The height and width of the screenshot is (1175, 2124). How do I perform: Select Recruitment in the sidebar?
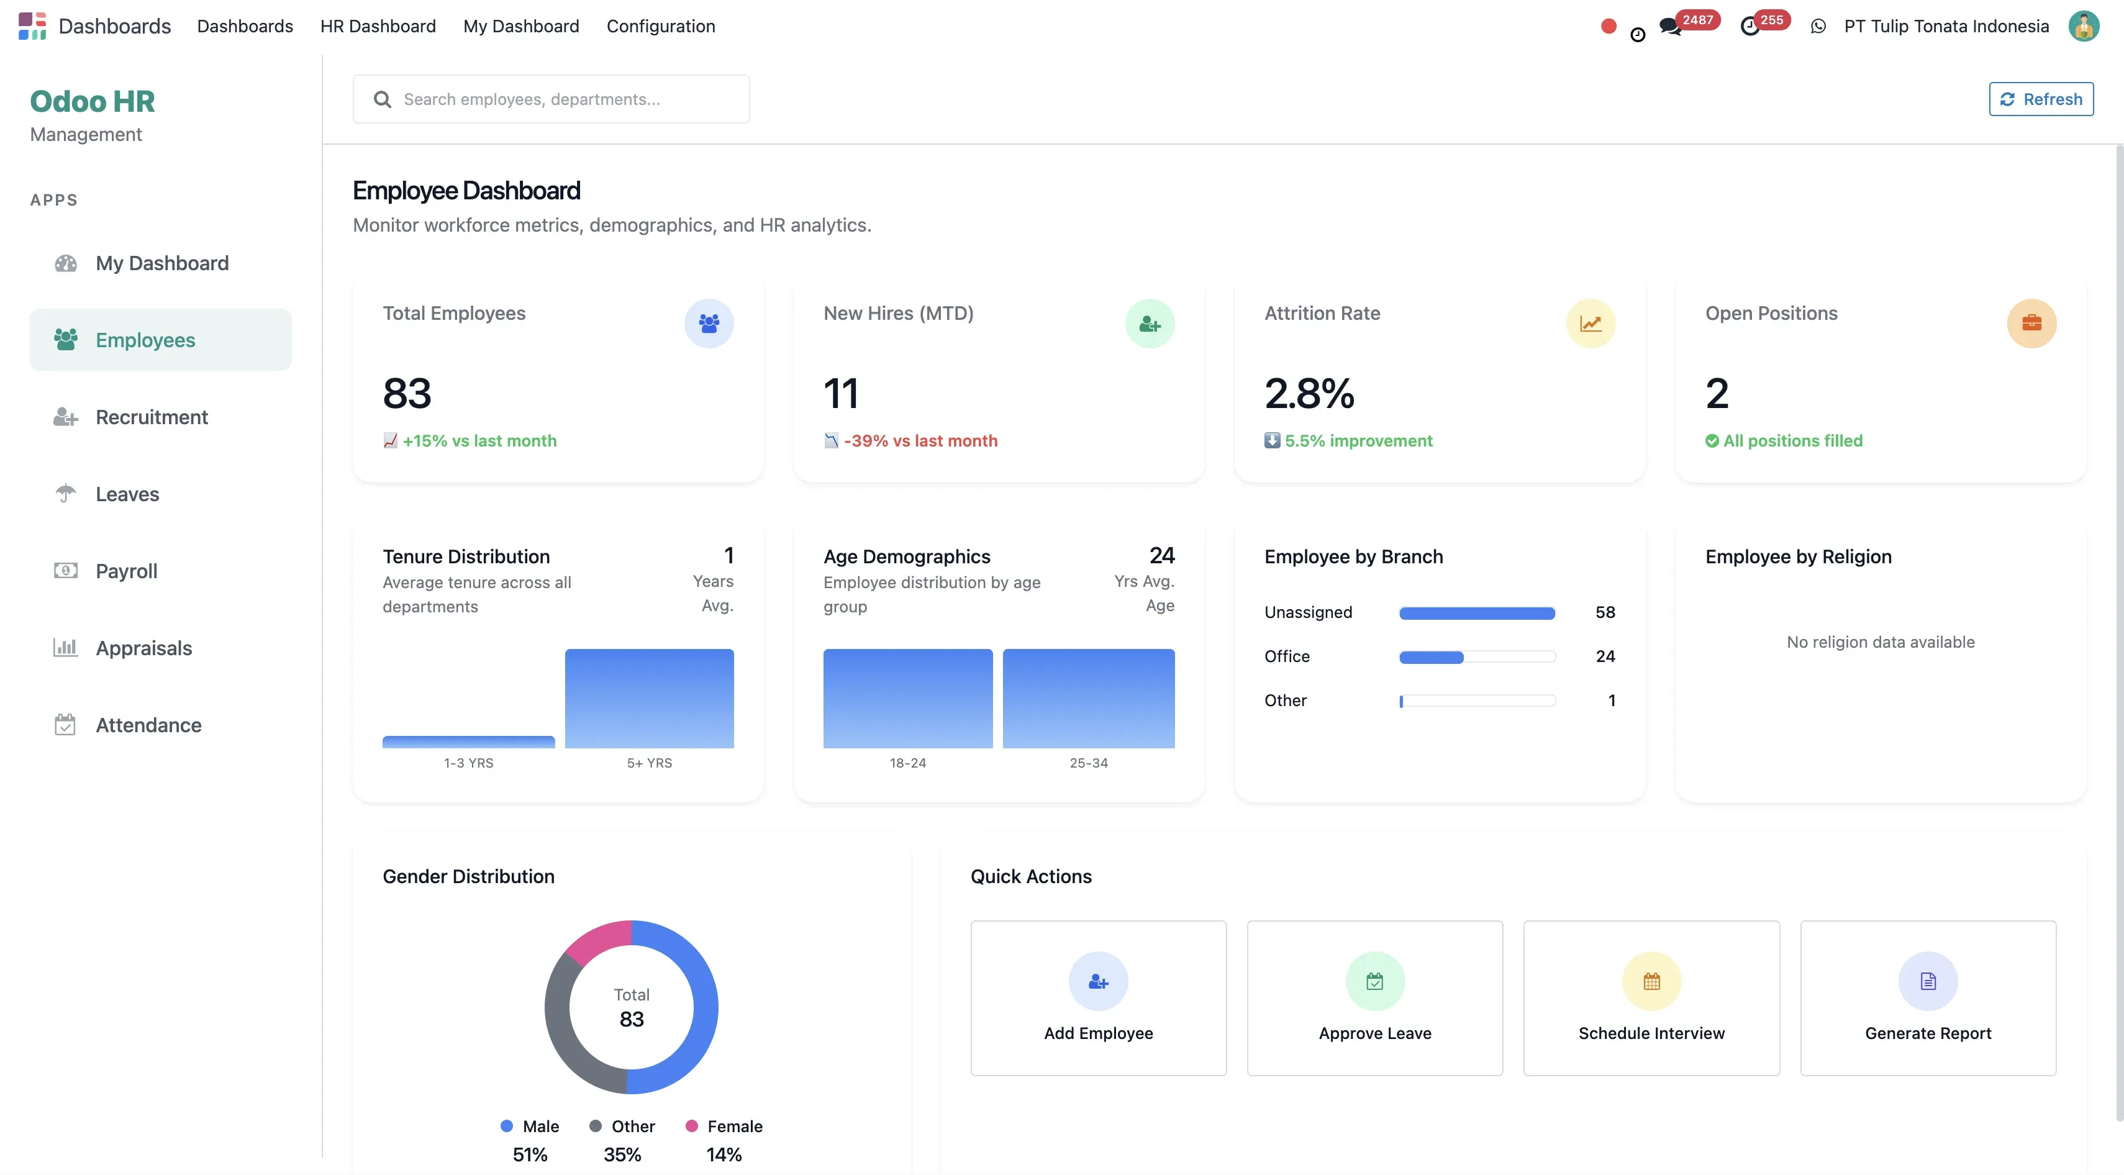[161, 416]
